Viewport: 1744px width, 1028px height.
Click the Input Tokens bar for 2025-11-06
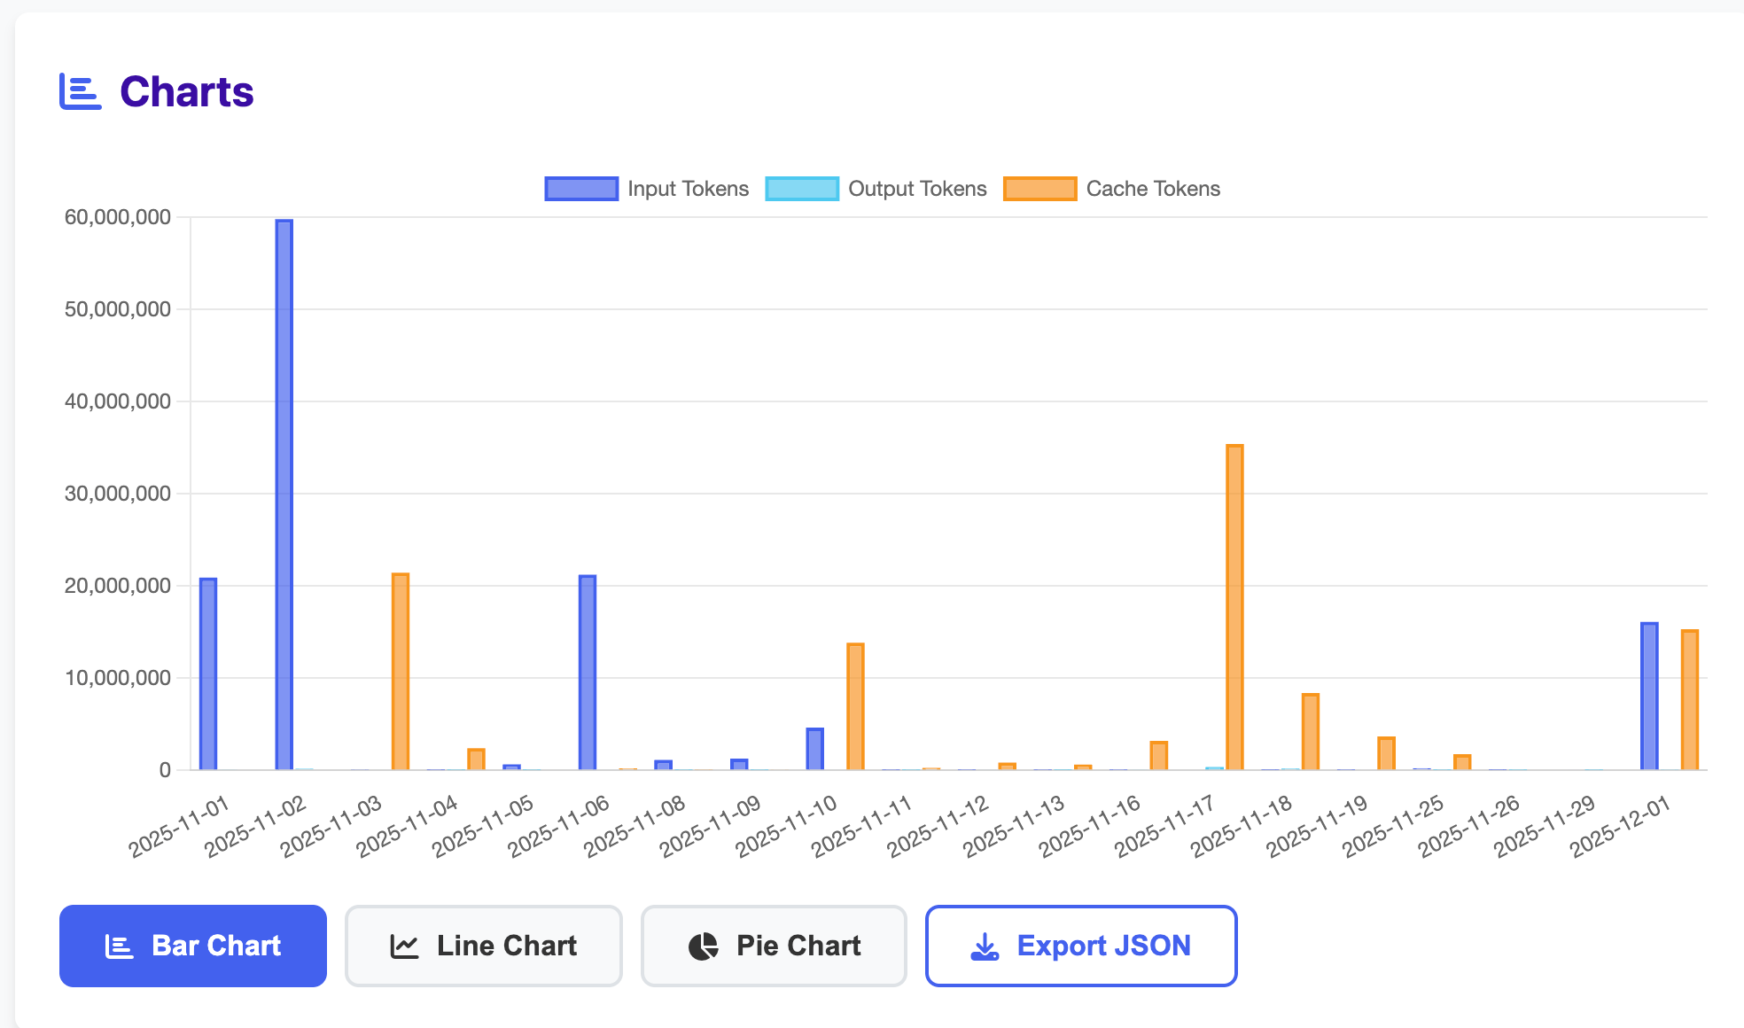(588, 673)
